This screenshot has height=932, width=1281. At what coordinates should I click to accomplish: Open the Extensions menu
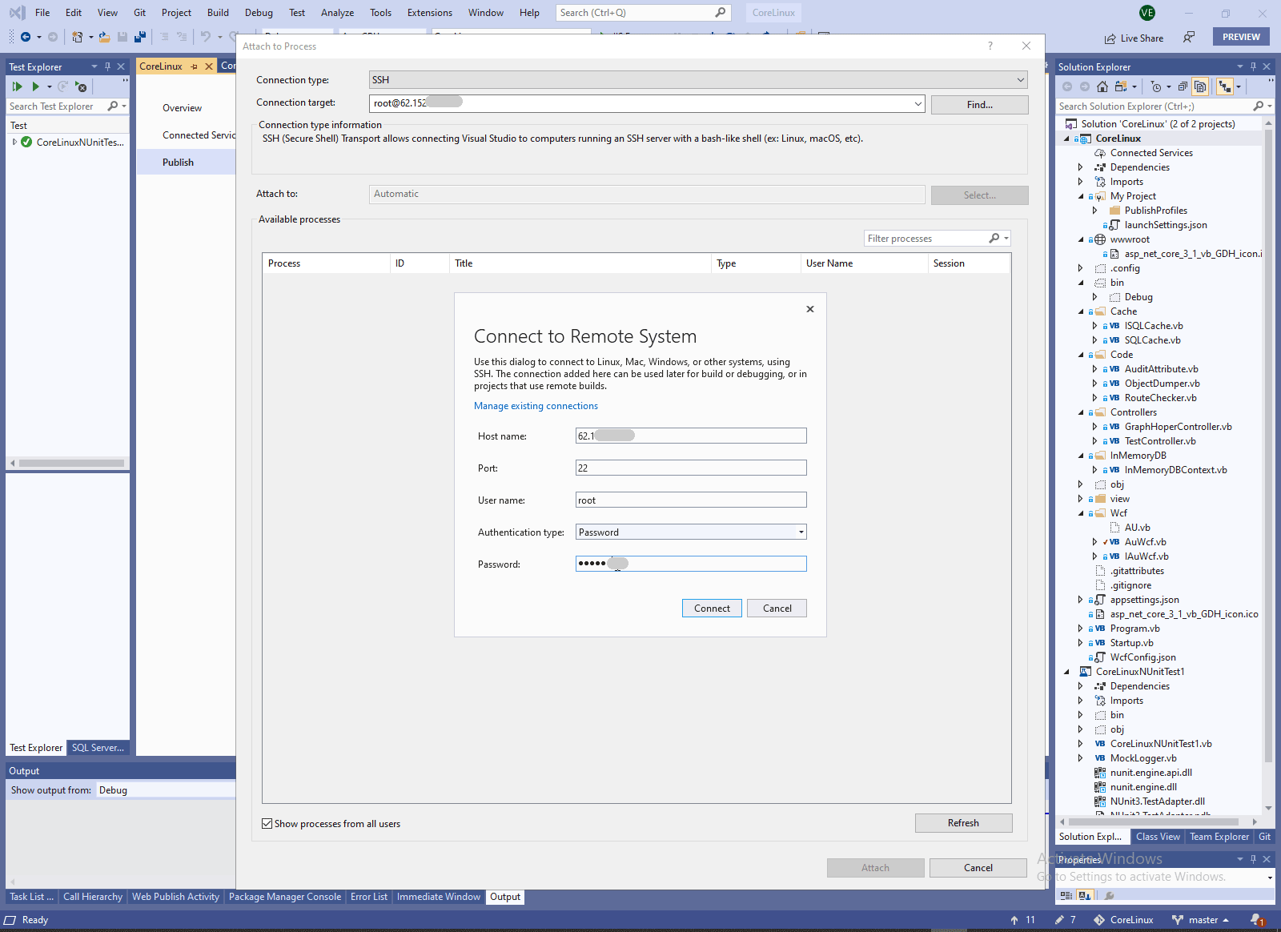click(430, 13)
